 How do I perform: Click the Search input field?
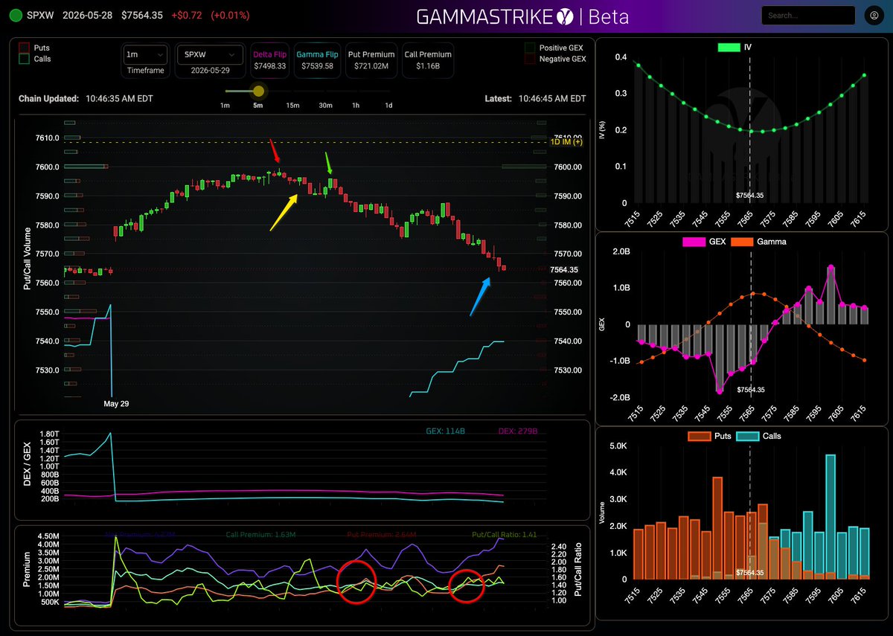pyautogui.click(x=808, y=15)
